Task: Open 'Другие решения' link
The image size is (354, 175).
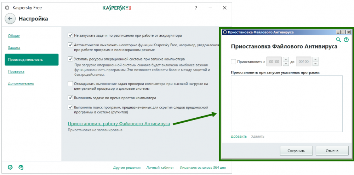Action: (127, 168)
